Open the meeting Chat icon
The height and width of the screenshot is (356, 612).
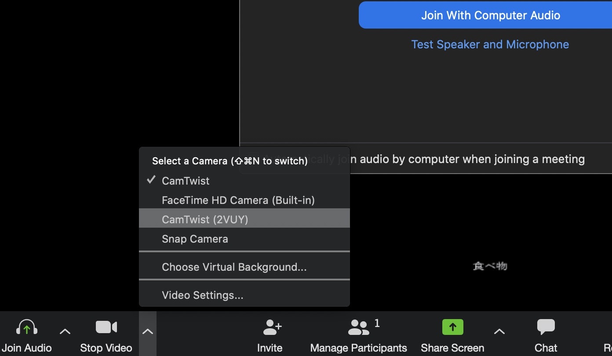tap(546, 327)
